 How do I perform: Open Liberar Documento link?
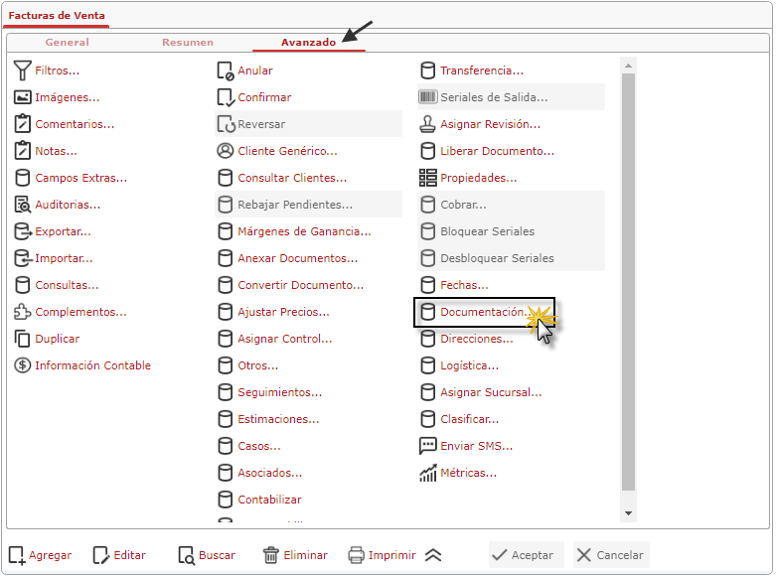coord(498,151)
